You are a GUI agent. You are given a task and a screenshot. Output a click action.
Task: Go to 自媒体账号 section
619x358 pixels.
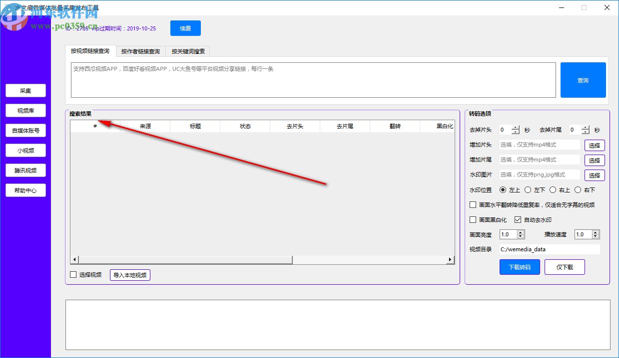(25, 131)
